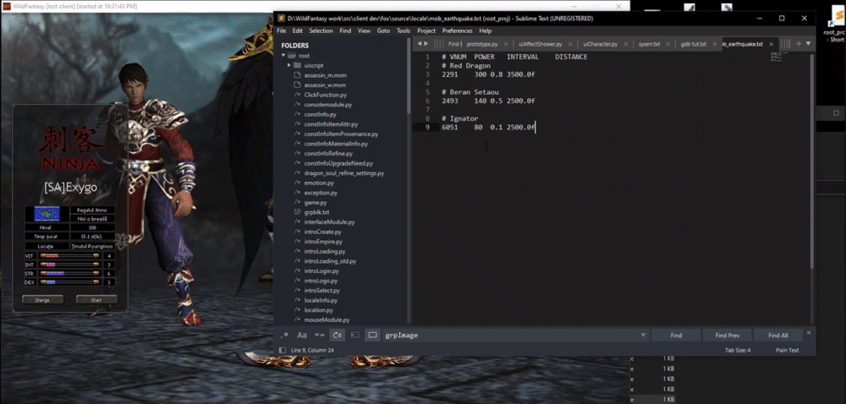
Task: Open the Help menu
Action: tap(485, 30)
